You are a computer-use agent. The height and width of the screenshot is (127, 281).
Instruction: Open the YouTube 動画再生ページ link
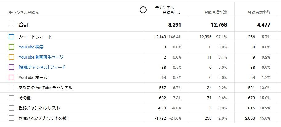pyautogui.click(x=41, y=57)
